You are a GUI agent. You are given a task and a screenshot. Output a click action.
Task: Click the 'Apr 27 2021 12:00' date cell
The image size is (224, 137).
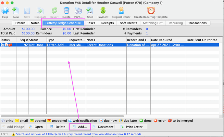point(168,45)
